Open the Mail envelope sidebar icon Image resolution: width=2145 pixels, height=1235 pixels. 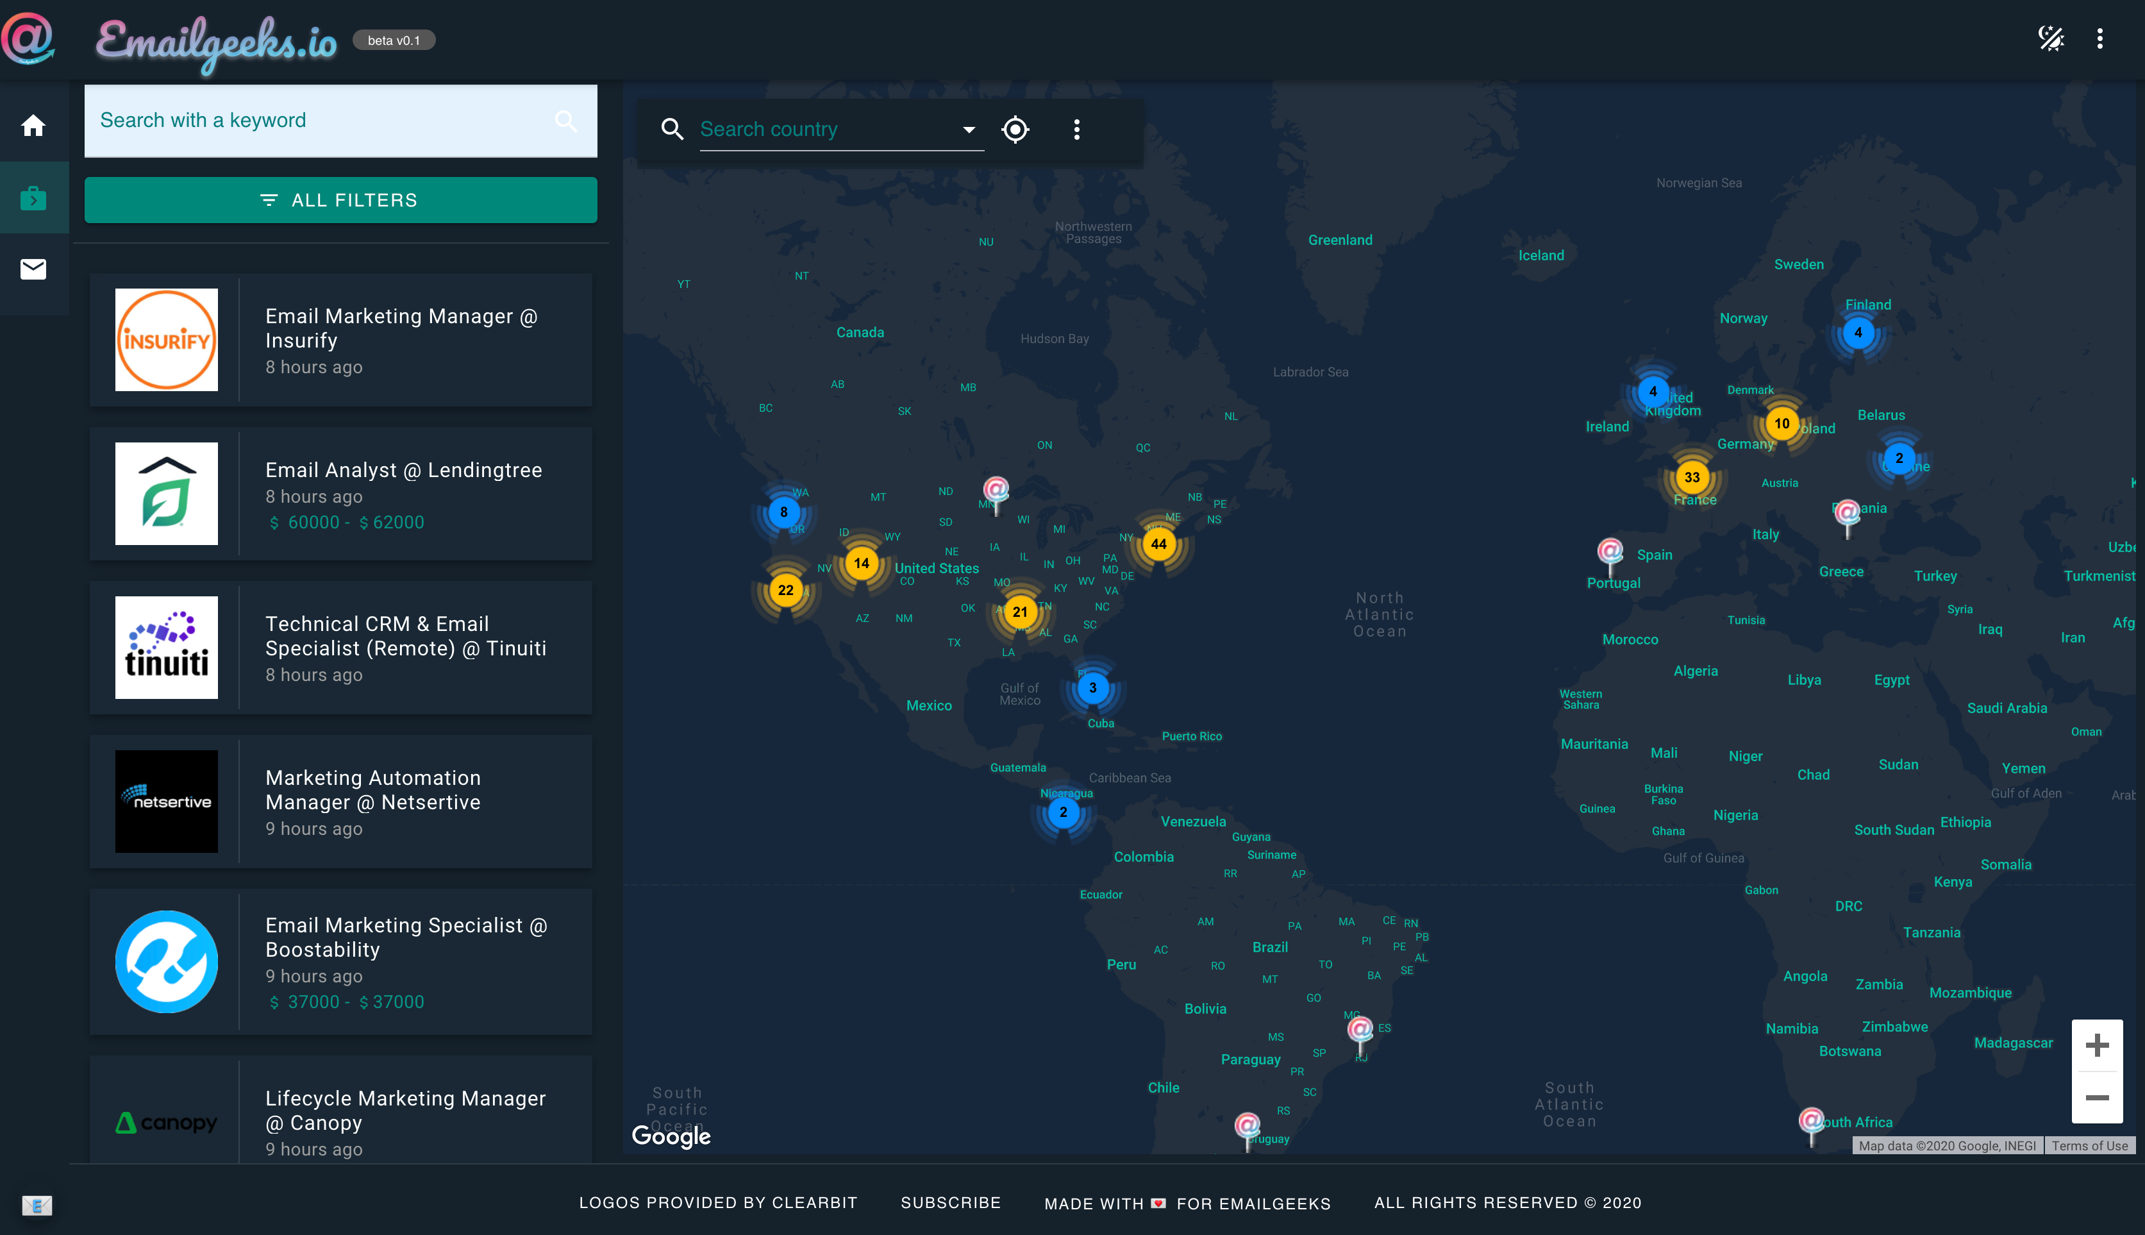pos(33,269)
